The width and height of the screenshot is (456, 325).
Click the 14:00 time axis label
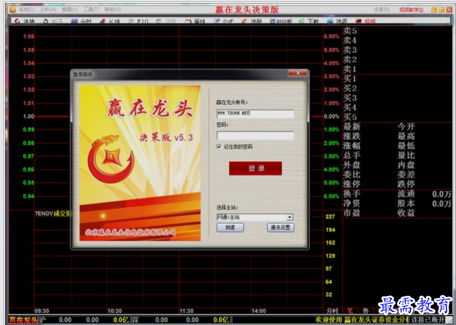point(259,311)
